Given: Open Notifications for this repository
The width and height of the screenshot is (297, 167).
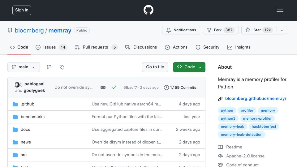Looking at the screenshot, I should pos(181,30).
